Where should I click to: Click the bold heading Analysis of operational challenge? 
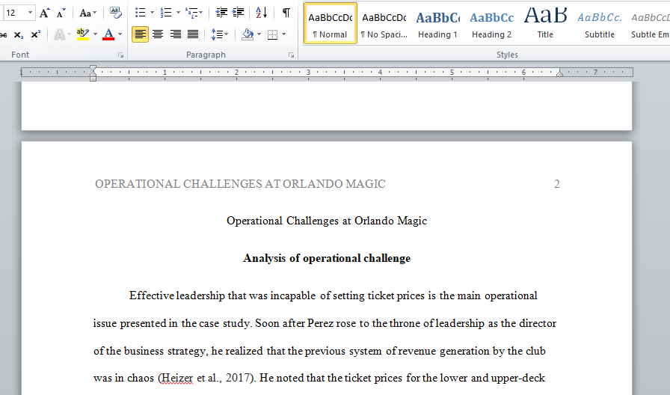click(x=327, y=258)
